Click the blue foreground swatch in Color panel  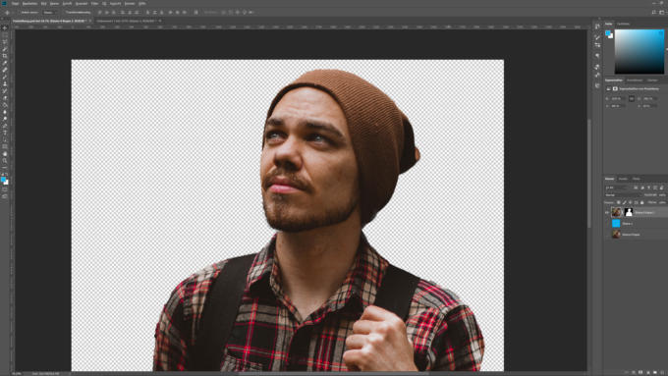click(608, 33)
